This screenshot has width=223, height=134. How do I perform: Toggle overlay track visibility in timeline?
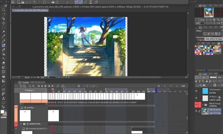(x=16, y=107)
